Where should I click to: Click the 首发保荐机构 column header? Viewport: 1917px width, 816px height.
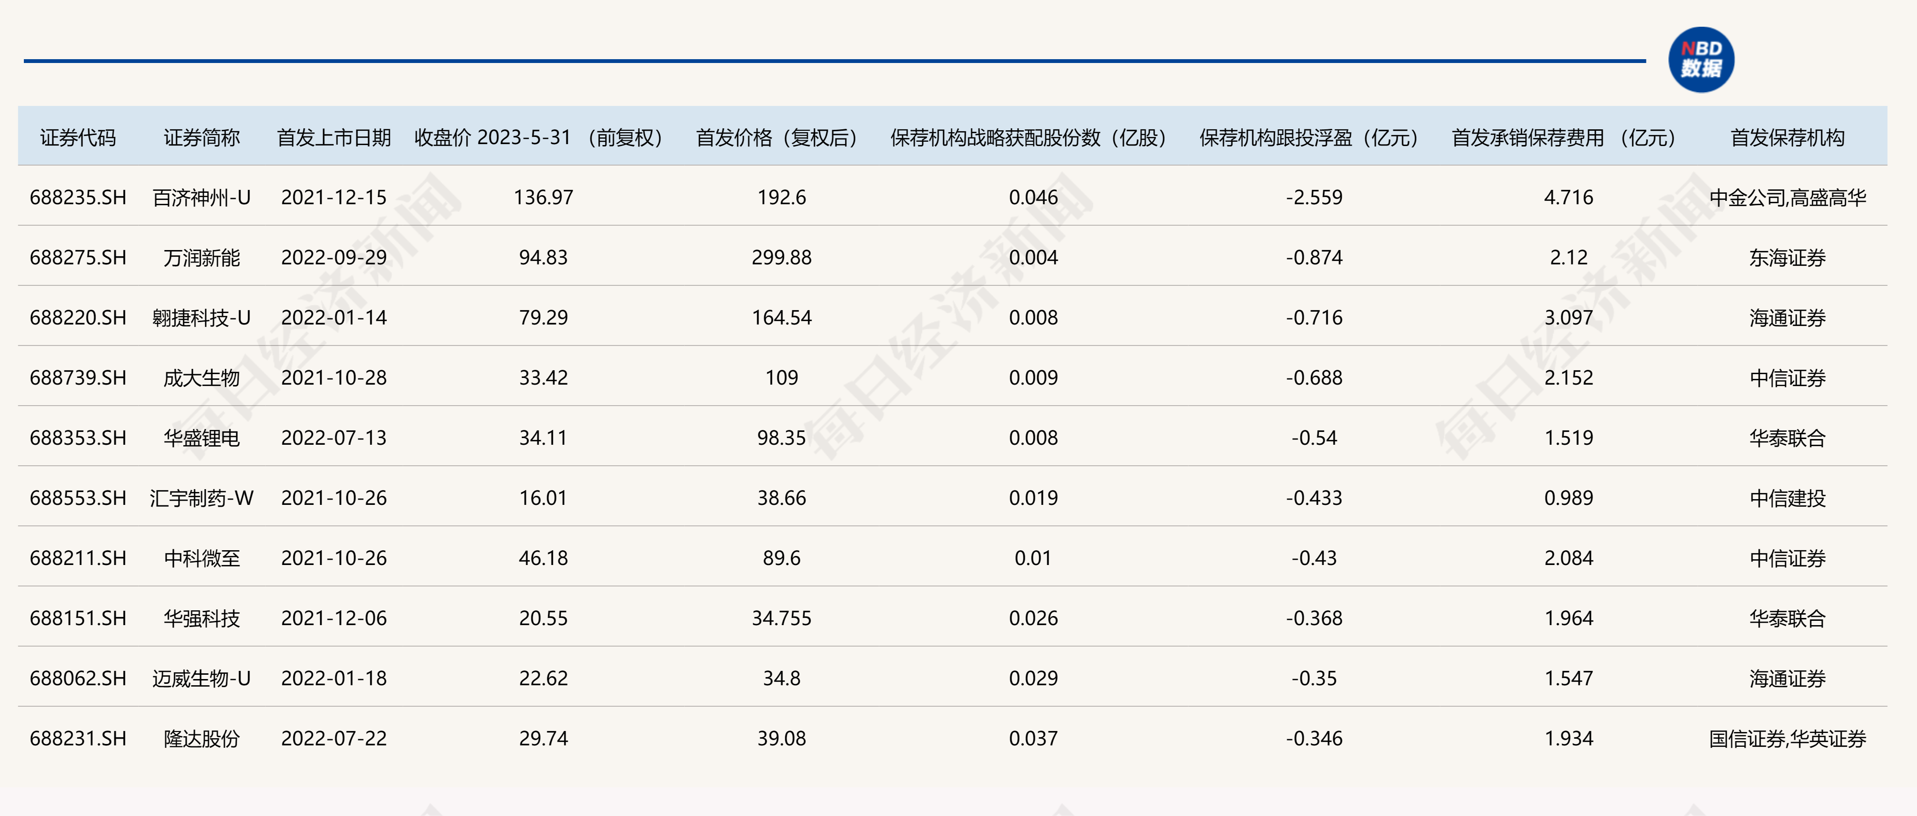click(x=1788, y=138)
